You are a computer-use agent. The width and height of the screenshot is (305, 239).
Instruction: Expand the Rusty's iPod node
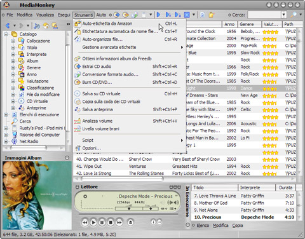pyautogui.click(x=6, y=128)
